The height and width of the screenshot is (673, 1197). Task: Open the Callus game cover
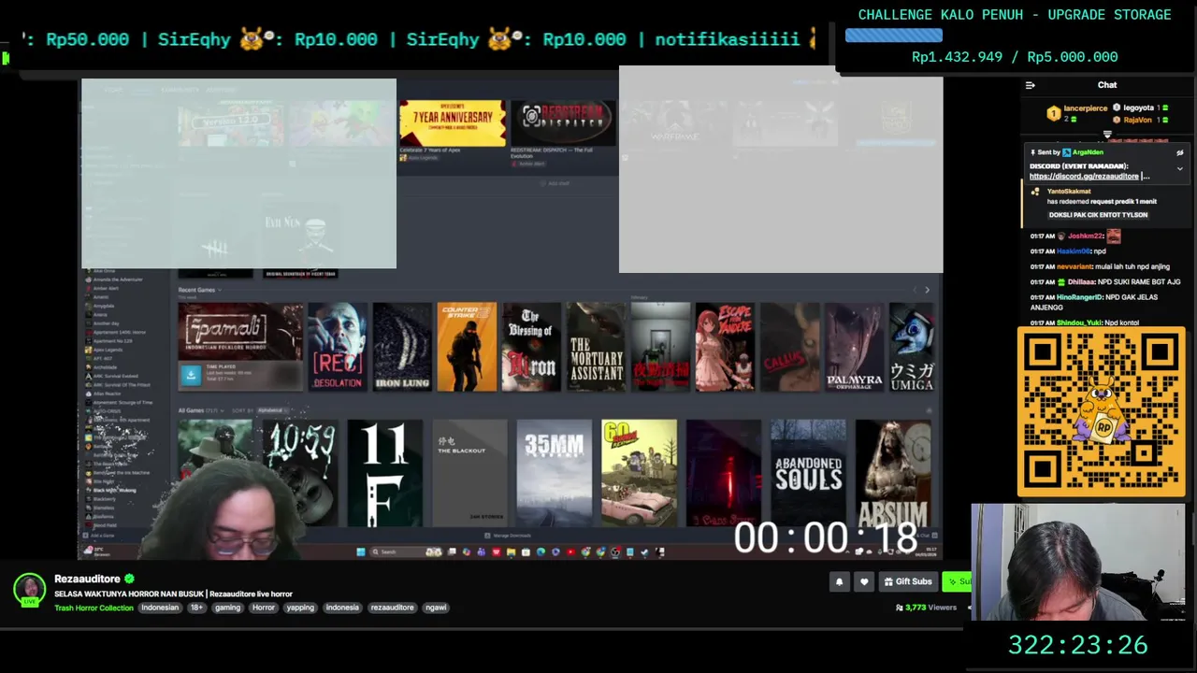[789, 346]
